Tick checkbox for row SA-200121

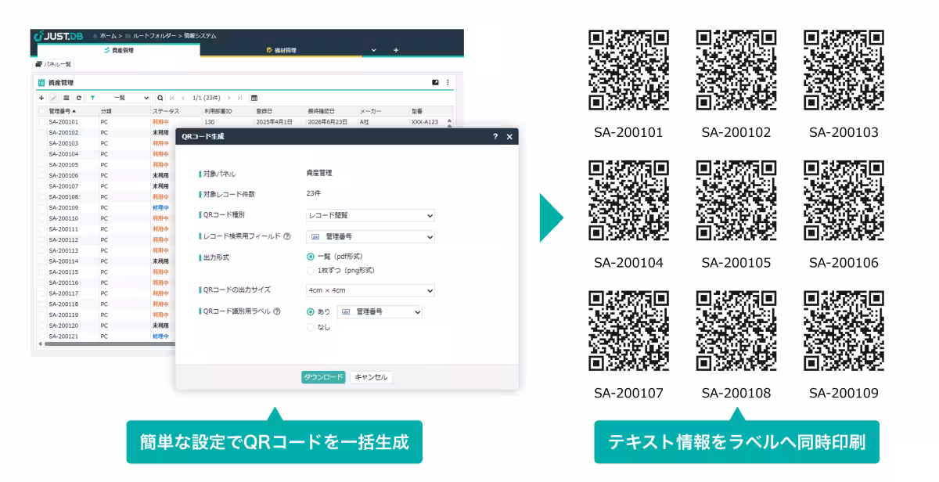coord(42,336)
